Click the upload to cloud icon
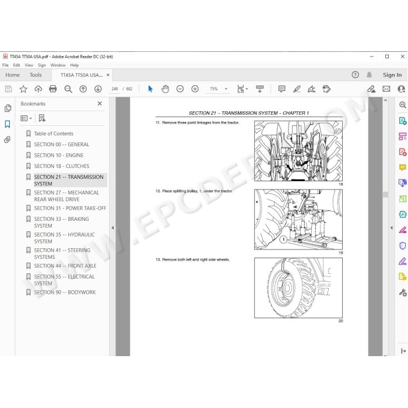The height and width of the screenshot is (408, 408). point(38,89)
